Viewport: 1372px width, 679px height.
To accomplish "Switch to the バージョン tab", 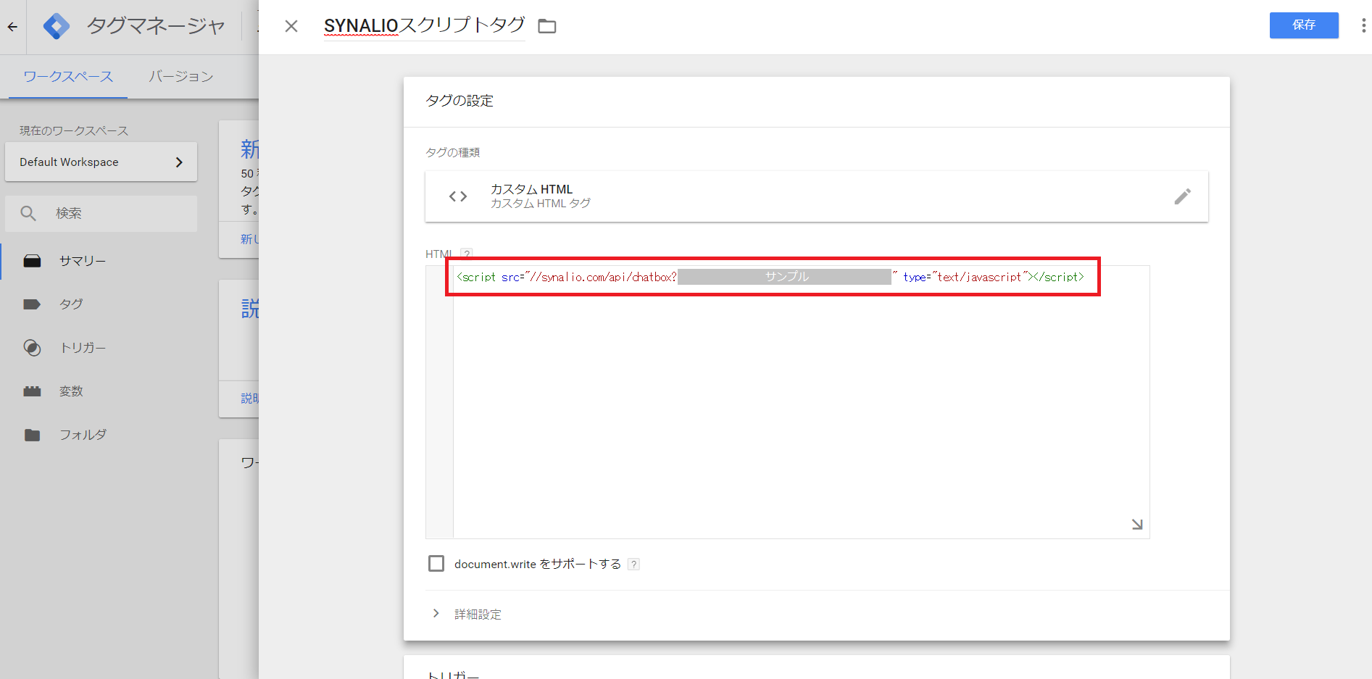I will [181, 77].
